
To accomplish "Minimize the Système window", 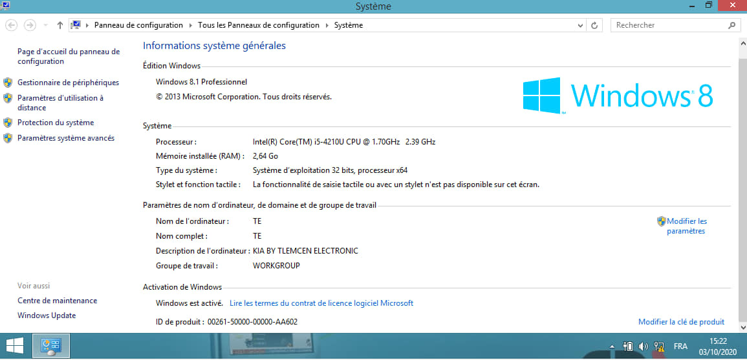I will [691, 5].
